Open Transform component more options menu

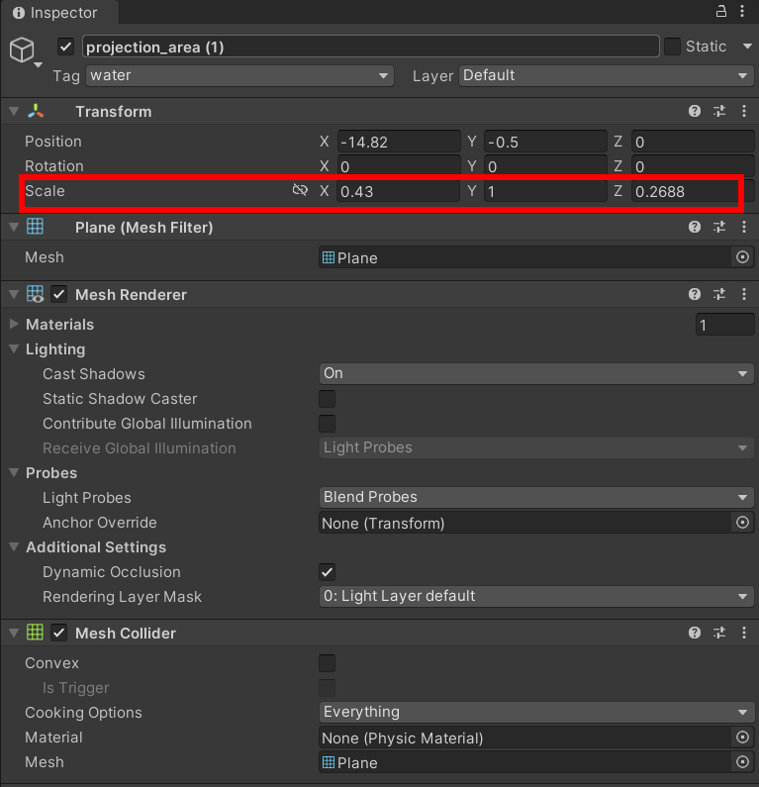pos(744,111)
